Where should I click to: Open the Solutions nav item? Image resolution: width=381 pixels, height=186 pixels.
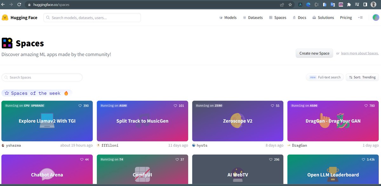[323, 17]
